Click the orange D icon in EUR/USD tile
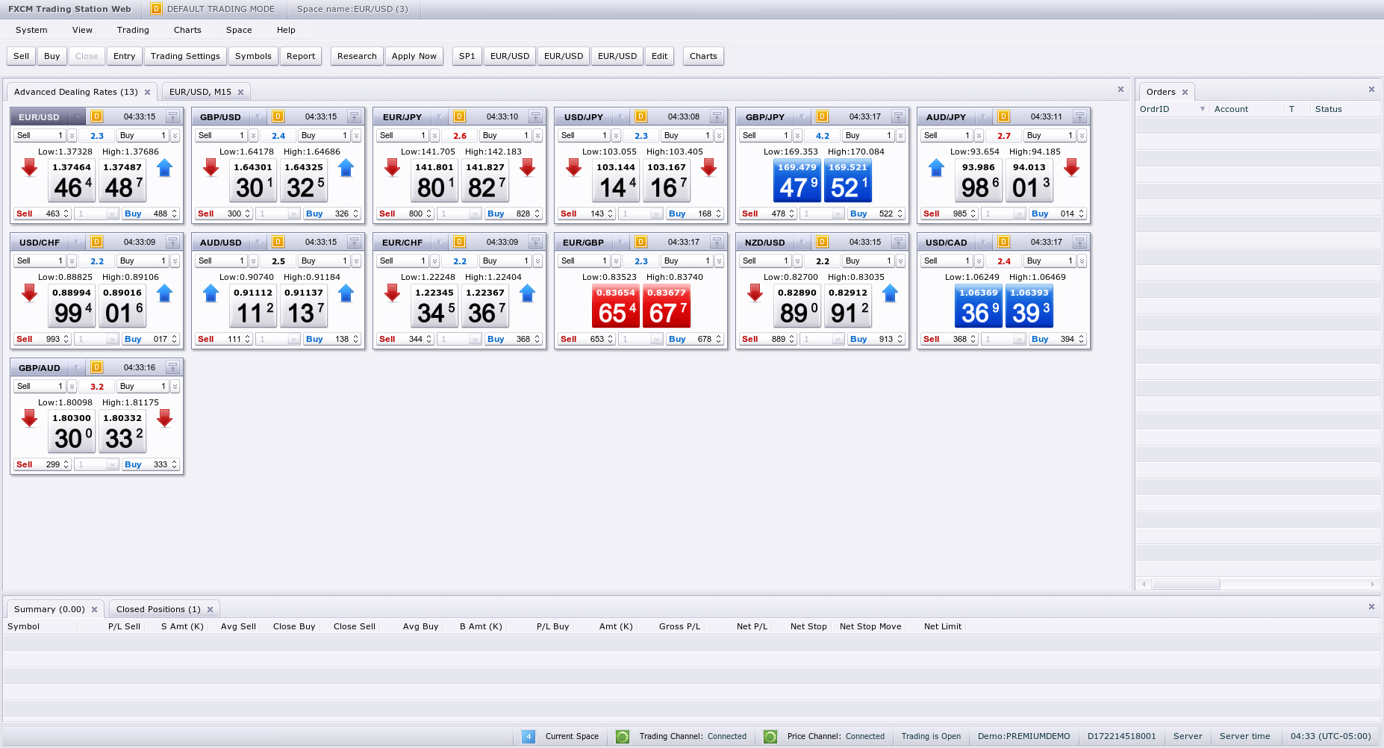 96,116
